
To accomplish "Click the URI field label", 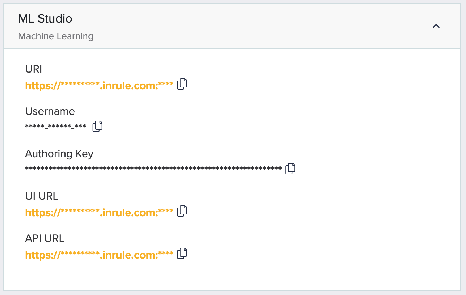I will [34, 69].
